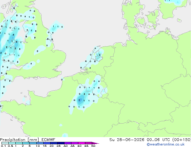Image resolution: width=191 pixels, height=147 pixels.
Task: Click the "ECMWF" model label
Action: click(49, 140)
